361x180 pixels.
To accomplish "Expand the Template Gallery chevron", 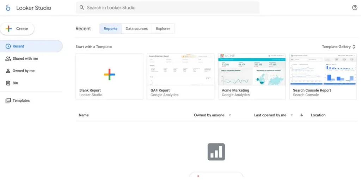I will coord(354,47).
